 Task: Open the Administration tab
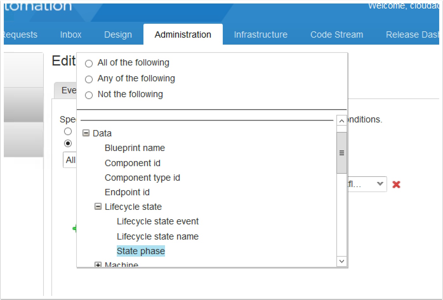point(183,34)
